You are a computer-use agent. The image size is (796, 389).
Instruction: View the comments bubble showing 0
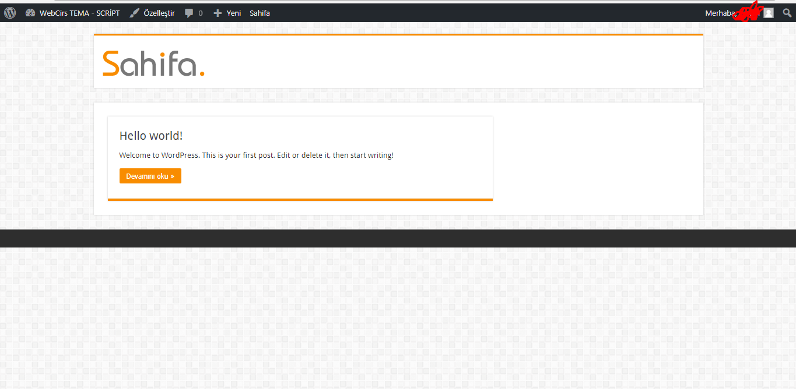tap(194, 13)
